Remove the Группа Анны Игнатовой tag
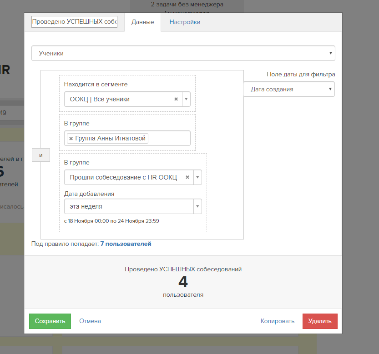The image size is (379, 354). 71,139
